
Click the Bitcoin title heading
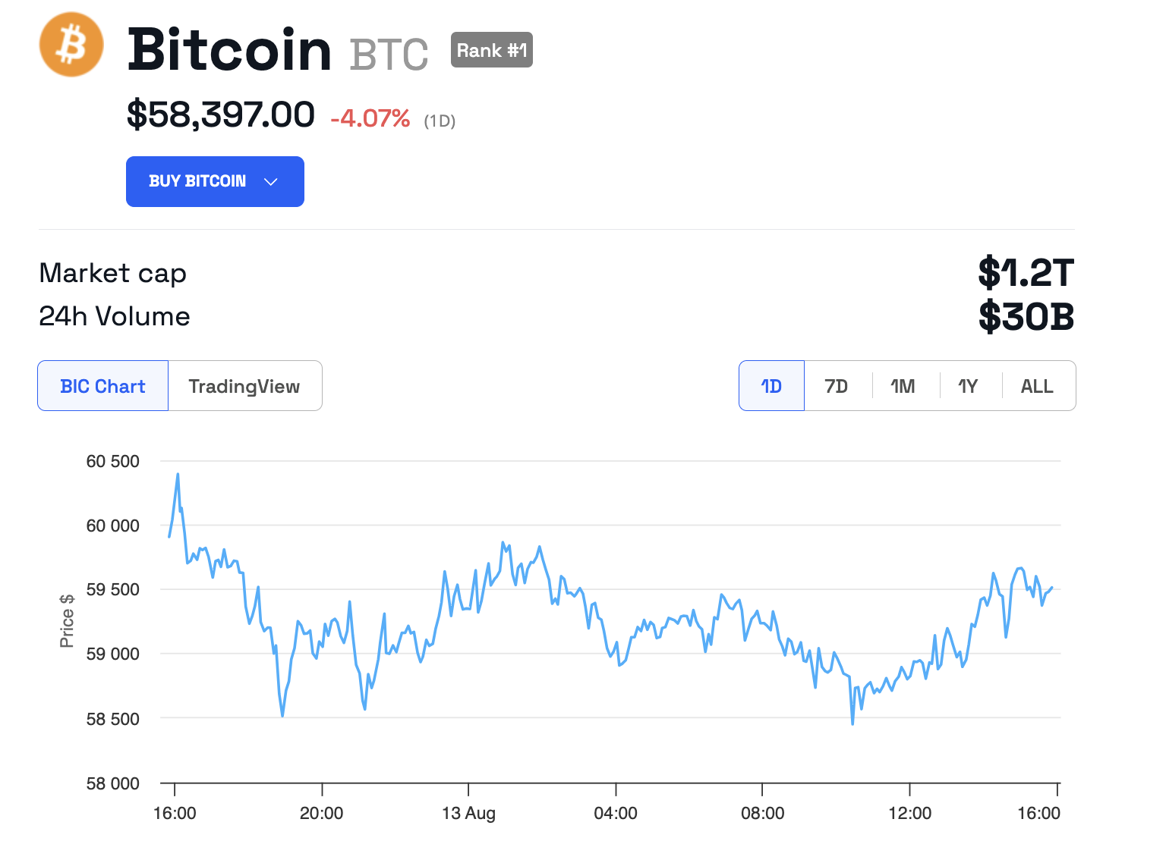[x=229, y=50]
